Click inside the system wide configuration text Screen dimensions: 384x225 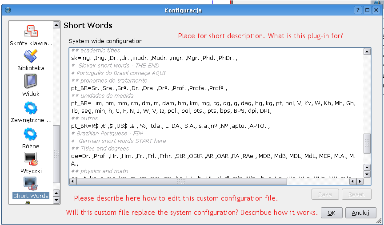coord(213,111)
